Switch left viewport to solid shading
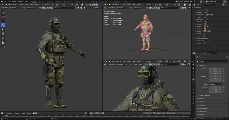This screenshot has height=120, width=229. (x=92, y=5)
